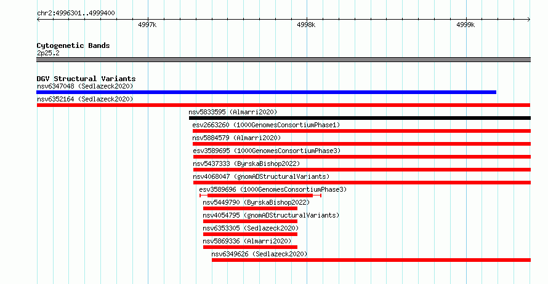Select nsv4068047 (gnomADStructuralVariants) label
The image size is (548, 284).
(x=261, y=176)
